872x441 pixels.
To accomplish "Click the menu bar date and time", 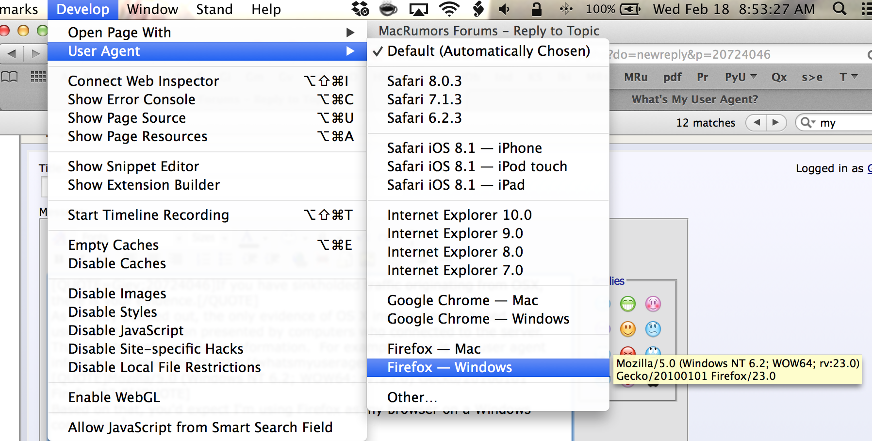I will tap(734, 9).
